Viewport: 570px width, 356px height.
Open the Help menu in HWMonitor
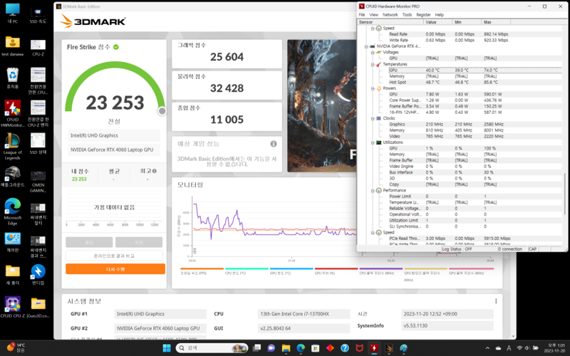tap(439, 15)
